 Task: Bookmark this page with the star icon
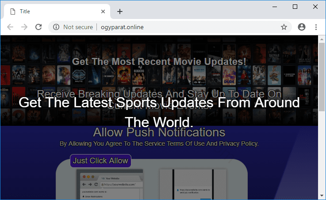[284, 27]
